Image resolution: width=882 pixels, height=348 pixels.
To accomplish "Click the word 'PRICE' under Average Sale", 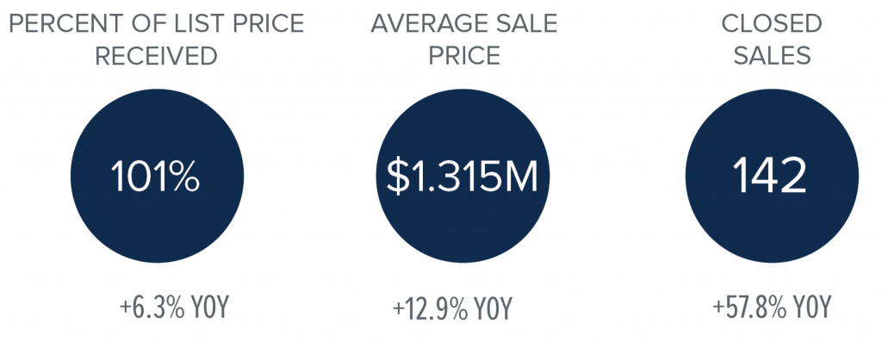I will tap(464, 56).
